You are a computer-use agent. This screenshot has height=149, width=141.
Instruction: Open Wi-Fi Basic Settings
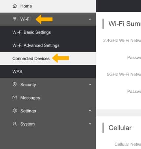(32, 32)
